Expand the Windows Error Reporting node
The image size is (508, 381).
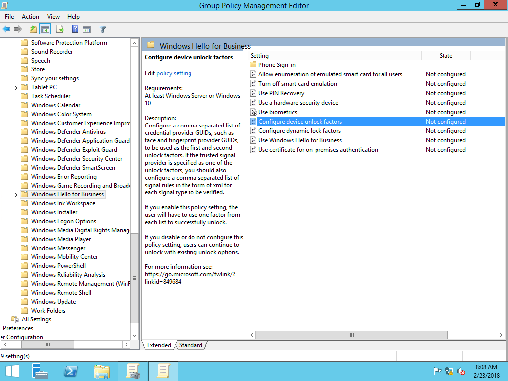(x=16, y=177)
